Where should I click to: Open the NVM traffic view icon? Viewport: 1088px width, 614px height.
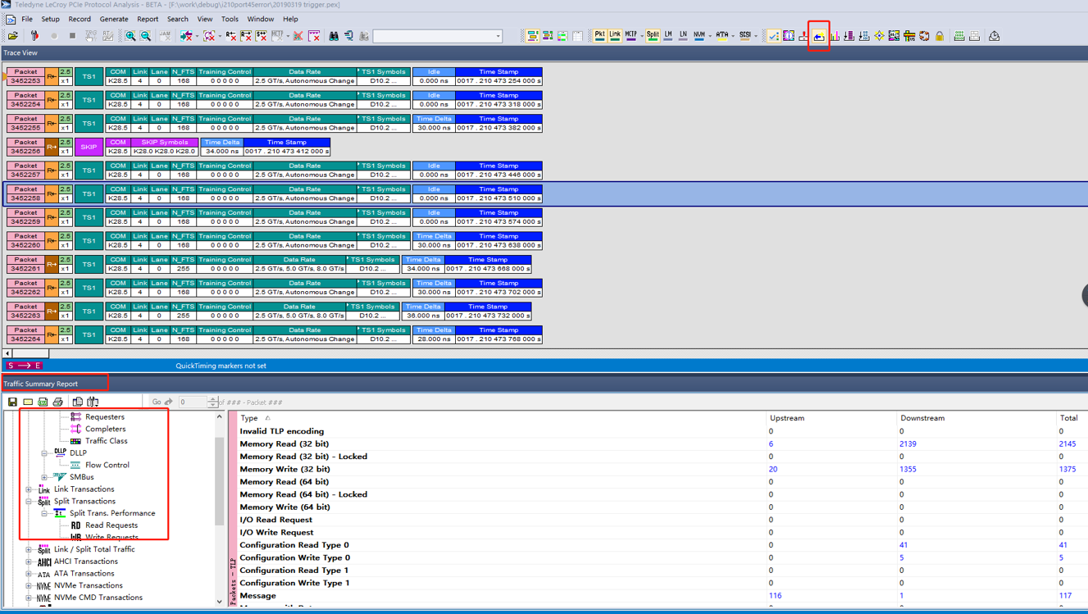pos(699,36)
